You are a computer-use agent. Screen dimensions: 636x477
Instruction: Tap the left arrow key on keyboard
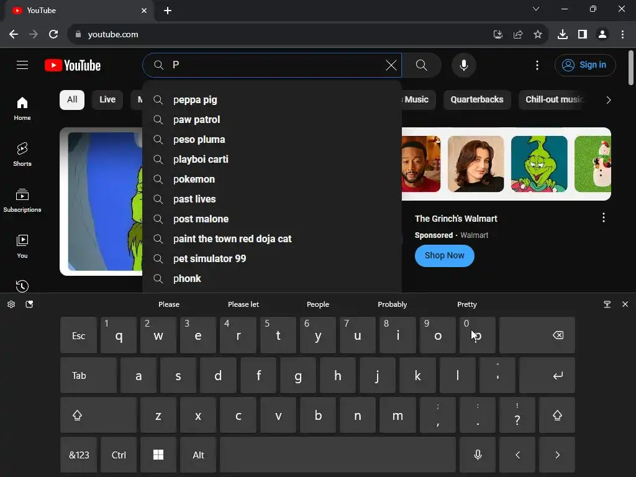point(517,455)
